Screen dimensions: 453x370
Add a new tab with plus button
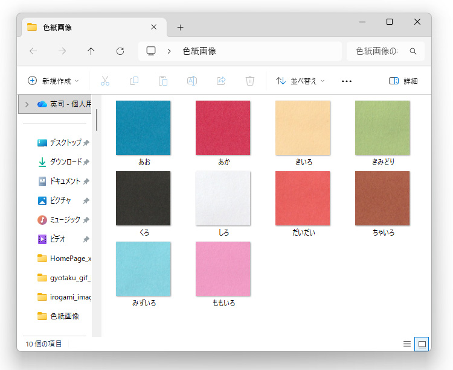pyautogui.click(x=180, y=27)
